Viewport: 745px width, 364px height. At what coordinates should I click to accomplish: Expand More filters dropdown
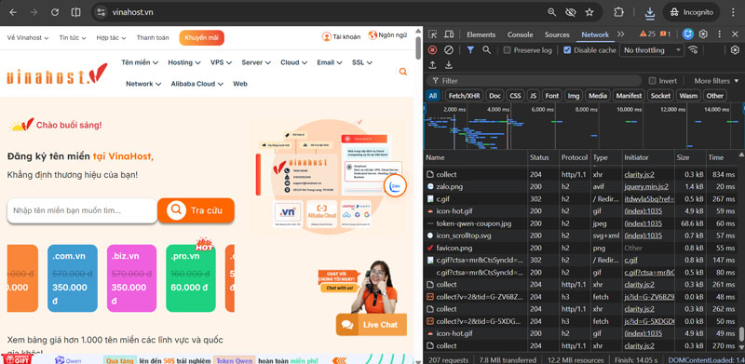tap(716, 81)
